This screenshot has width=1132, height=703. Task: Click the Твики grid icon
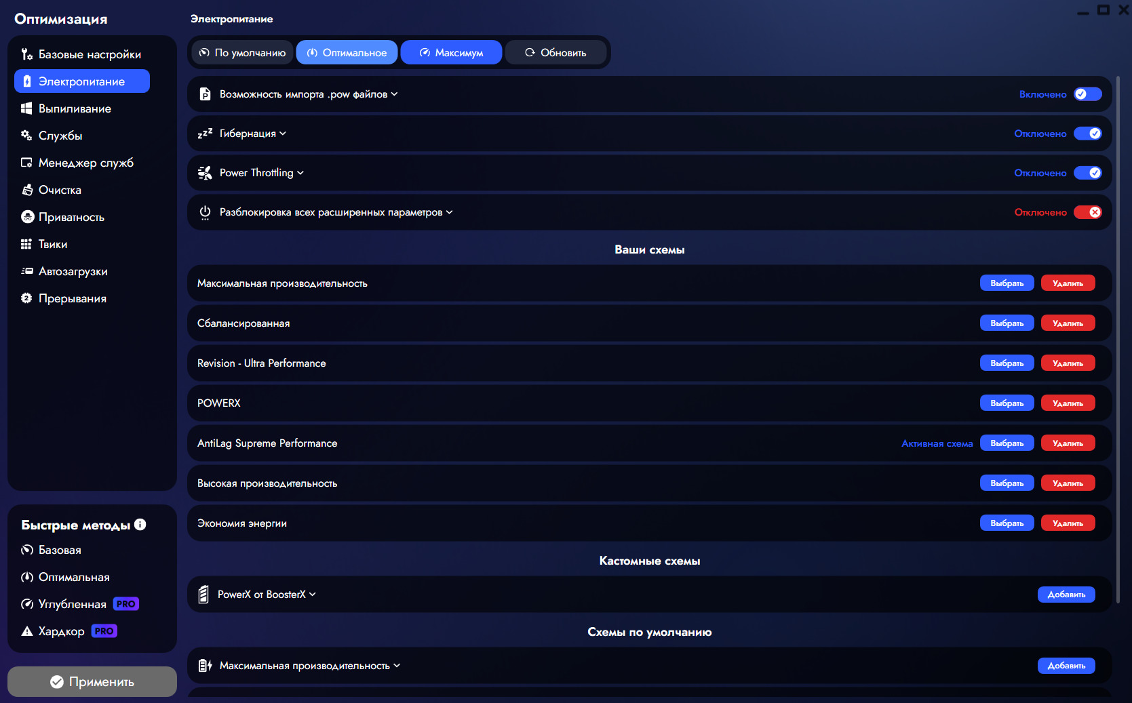pos(26,244)
